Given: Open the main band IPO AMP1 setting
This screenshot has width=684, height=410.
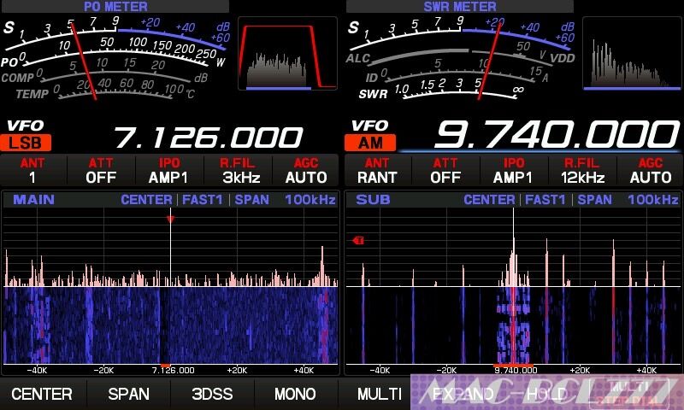Looking at the screenshot, I should pos(168,170).
